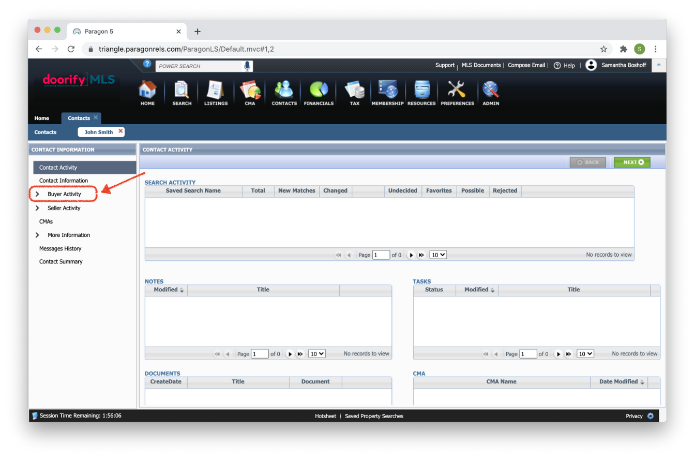The width and height of the screenshot is (695, 459).
Task: Open the Search toolbar icon
Action: coord(182,93)
